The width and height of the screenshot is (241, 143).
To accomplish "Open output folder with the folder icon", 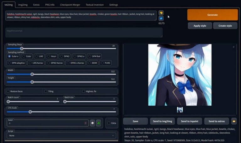I will [234, 121].
